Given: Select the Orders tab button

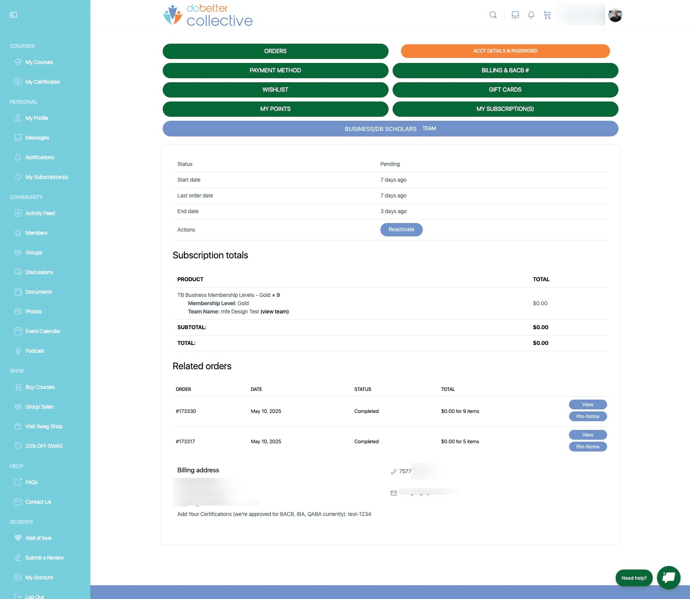Looking at the screenshot, I should point(275,51).
